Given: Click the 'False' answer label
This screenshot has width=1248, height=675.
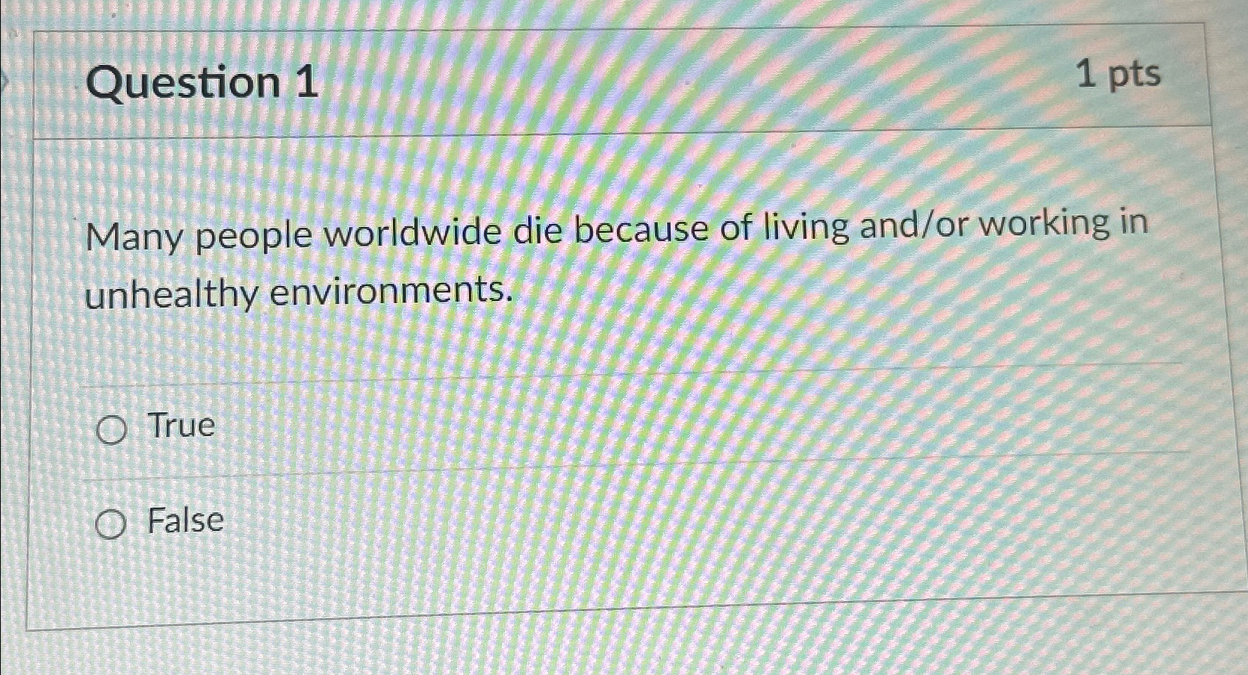Looking at the screenshot, I should click(x=185, y=520).
